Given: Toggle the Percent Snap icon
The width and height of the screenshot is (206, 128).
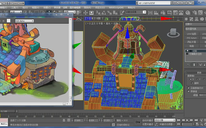Looking at the screenshot, I should coord(109,13).
